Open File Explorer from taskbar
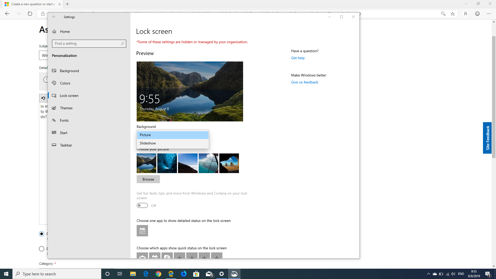Screen dimensions: 496x279 (x=133, y=274)
